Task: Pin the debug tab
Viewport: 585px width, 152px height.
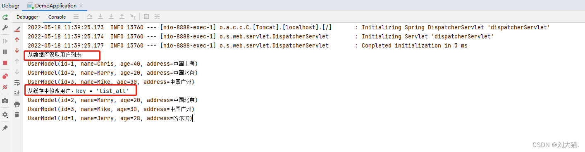Action: [5, 128]
